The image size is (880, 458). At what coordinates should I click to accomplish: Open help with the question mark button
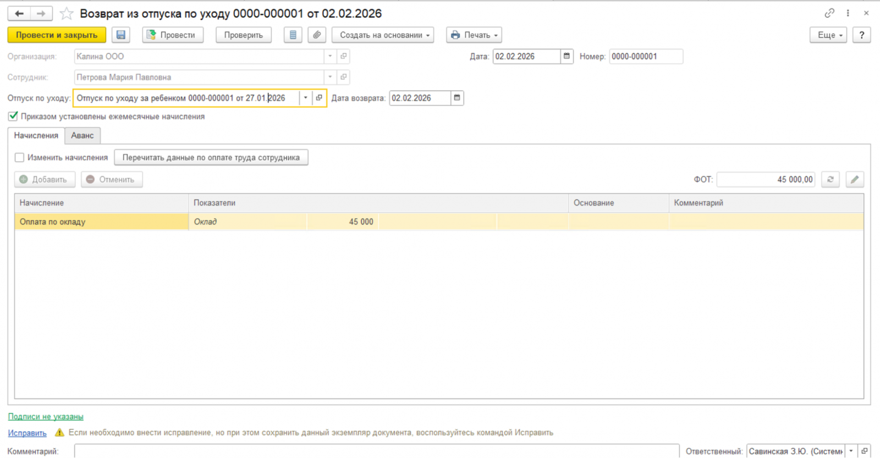862,35
